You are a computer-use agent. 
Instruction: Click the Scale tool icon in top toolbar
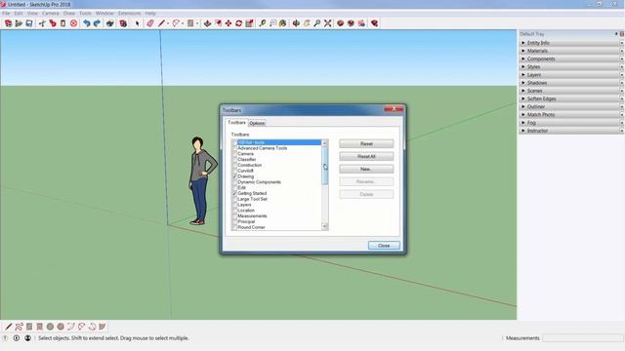click(250, 23)
